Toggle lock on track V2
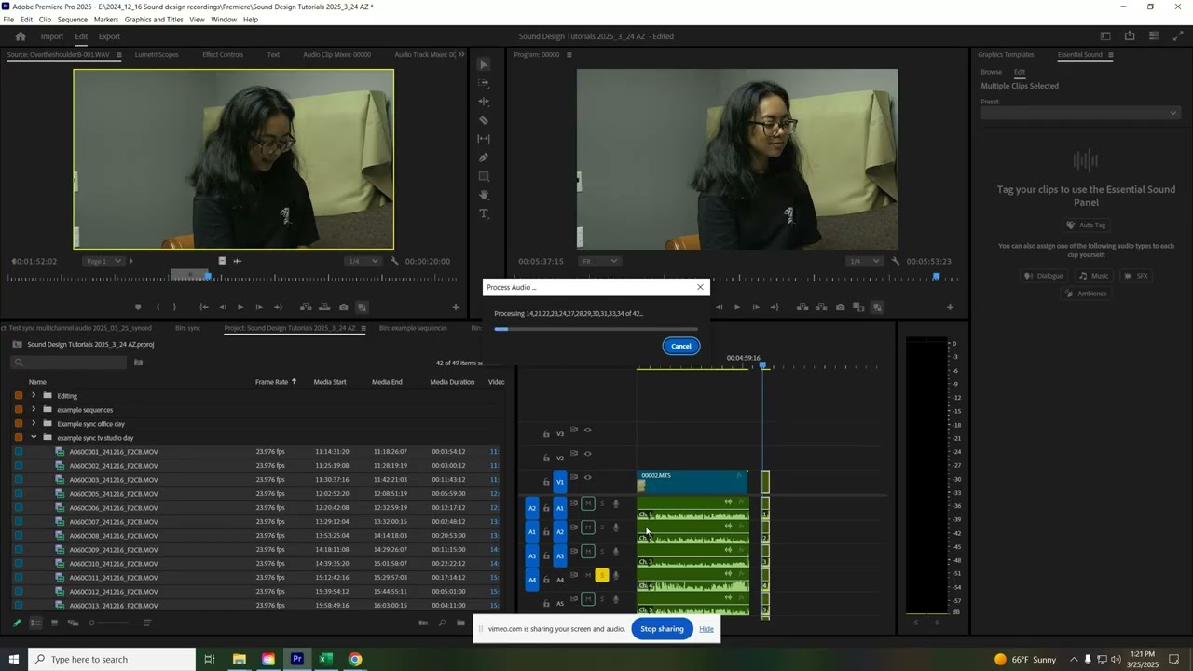Screen dimensions: 1193x671 [x=546, y=458]
